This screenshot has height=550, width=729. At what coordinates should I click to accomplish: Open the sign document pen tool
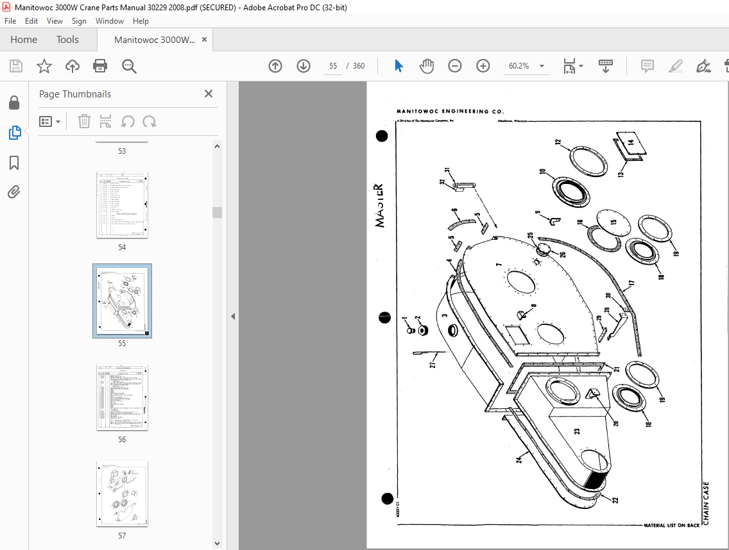coord(703,66)
